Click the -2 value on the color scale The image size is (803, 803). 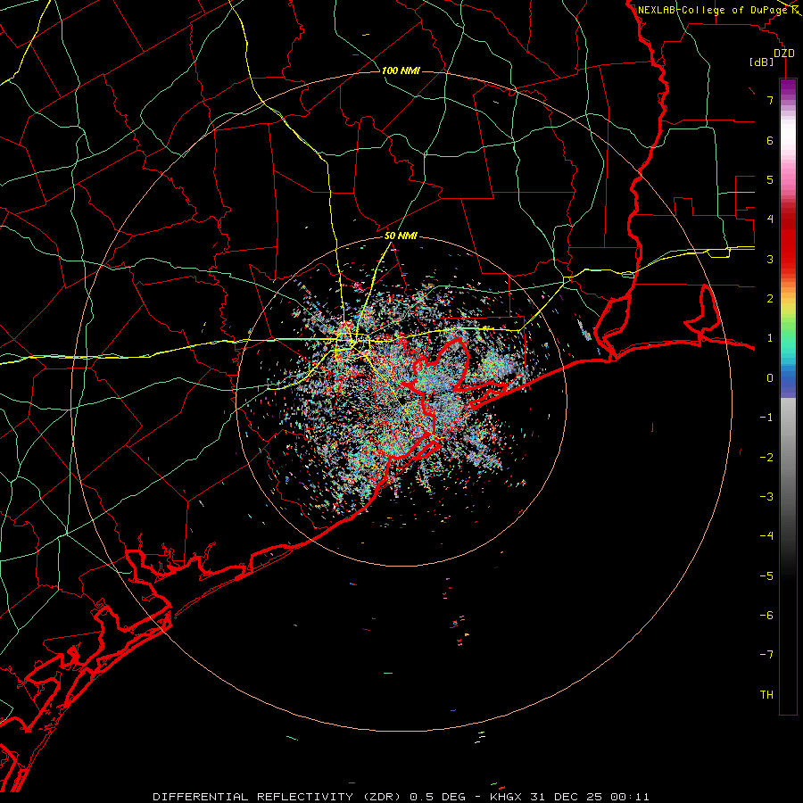pyautogui.click(x=766, y=458)
